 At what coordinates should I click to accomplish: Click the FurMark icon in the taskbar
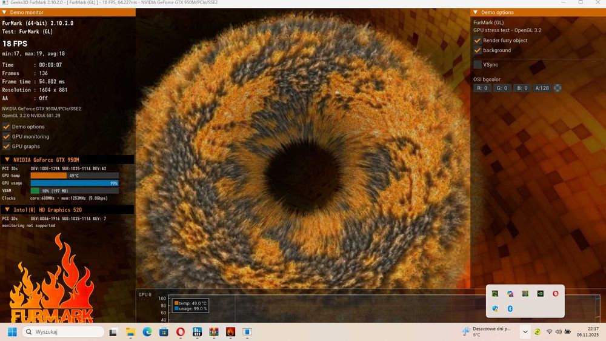231,332
